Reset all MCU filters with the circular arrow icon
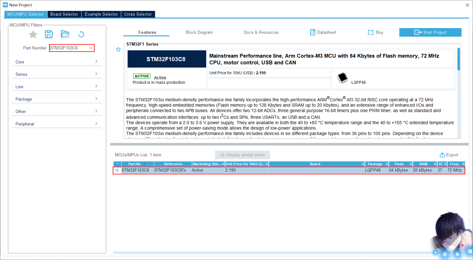473x260 pixels. (81, 34)
